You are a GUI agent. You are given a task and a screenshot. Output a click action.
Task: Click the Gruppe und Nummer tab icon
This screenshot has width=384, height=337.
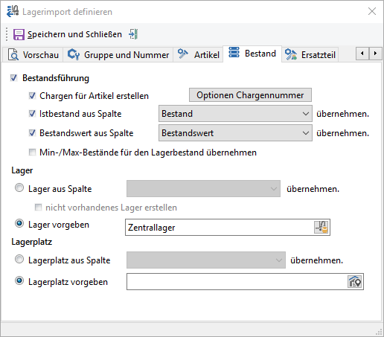point(74,54)
